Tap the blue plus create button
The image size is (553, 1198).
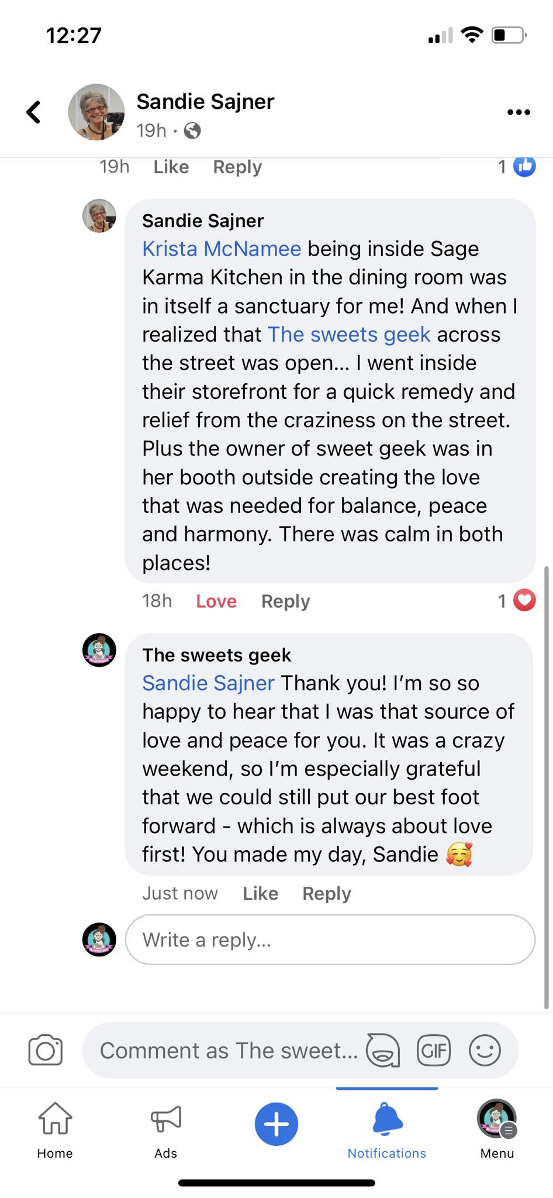click(276, 1124)
